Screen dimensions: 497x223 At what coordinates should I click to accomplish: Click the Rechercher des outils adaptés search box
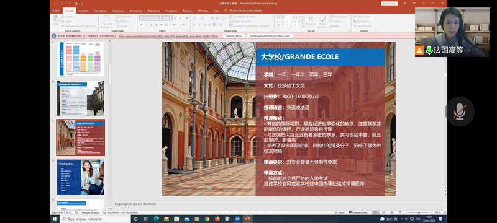click(x=246, y=11)
